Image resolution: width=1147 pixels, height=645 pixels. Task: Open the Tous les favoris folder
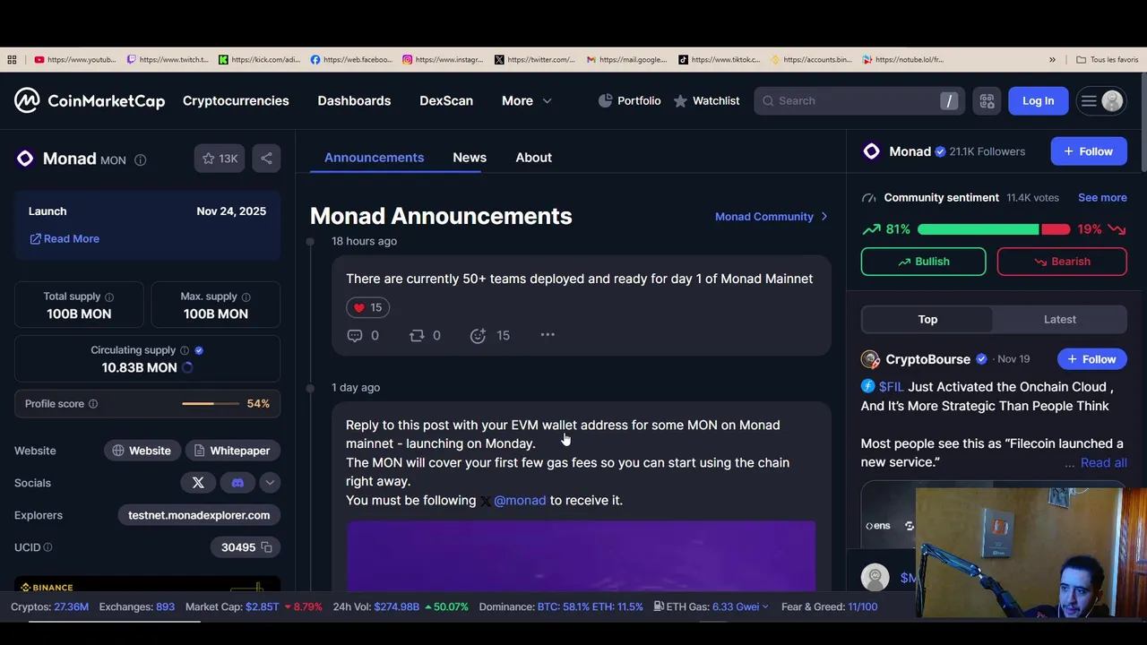[1108, 60]
